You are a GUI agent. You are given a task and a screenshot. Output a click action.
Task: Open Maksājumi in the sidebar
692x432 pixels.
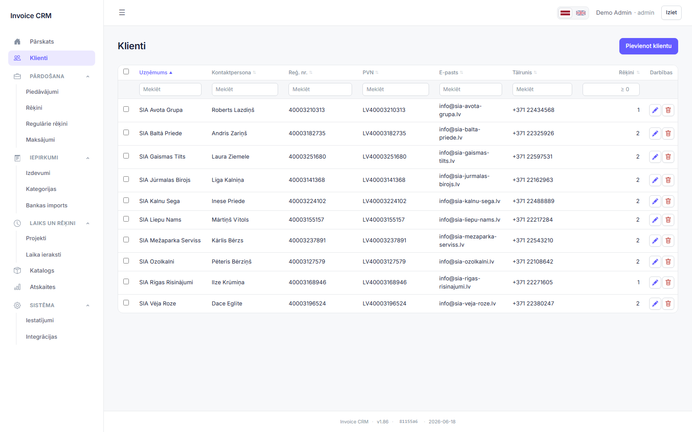40,140
